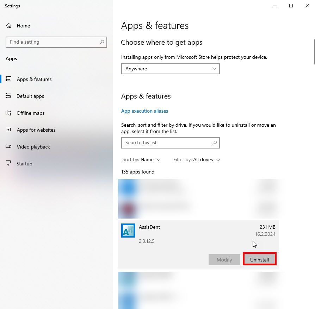Open the Default apps settings page
Image resolution: width=315 pixels, height=309 pixels.
click(30, 96)
